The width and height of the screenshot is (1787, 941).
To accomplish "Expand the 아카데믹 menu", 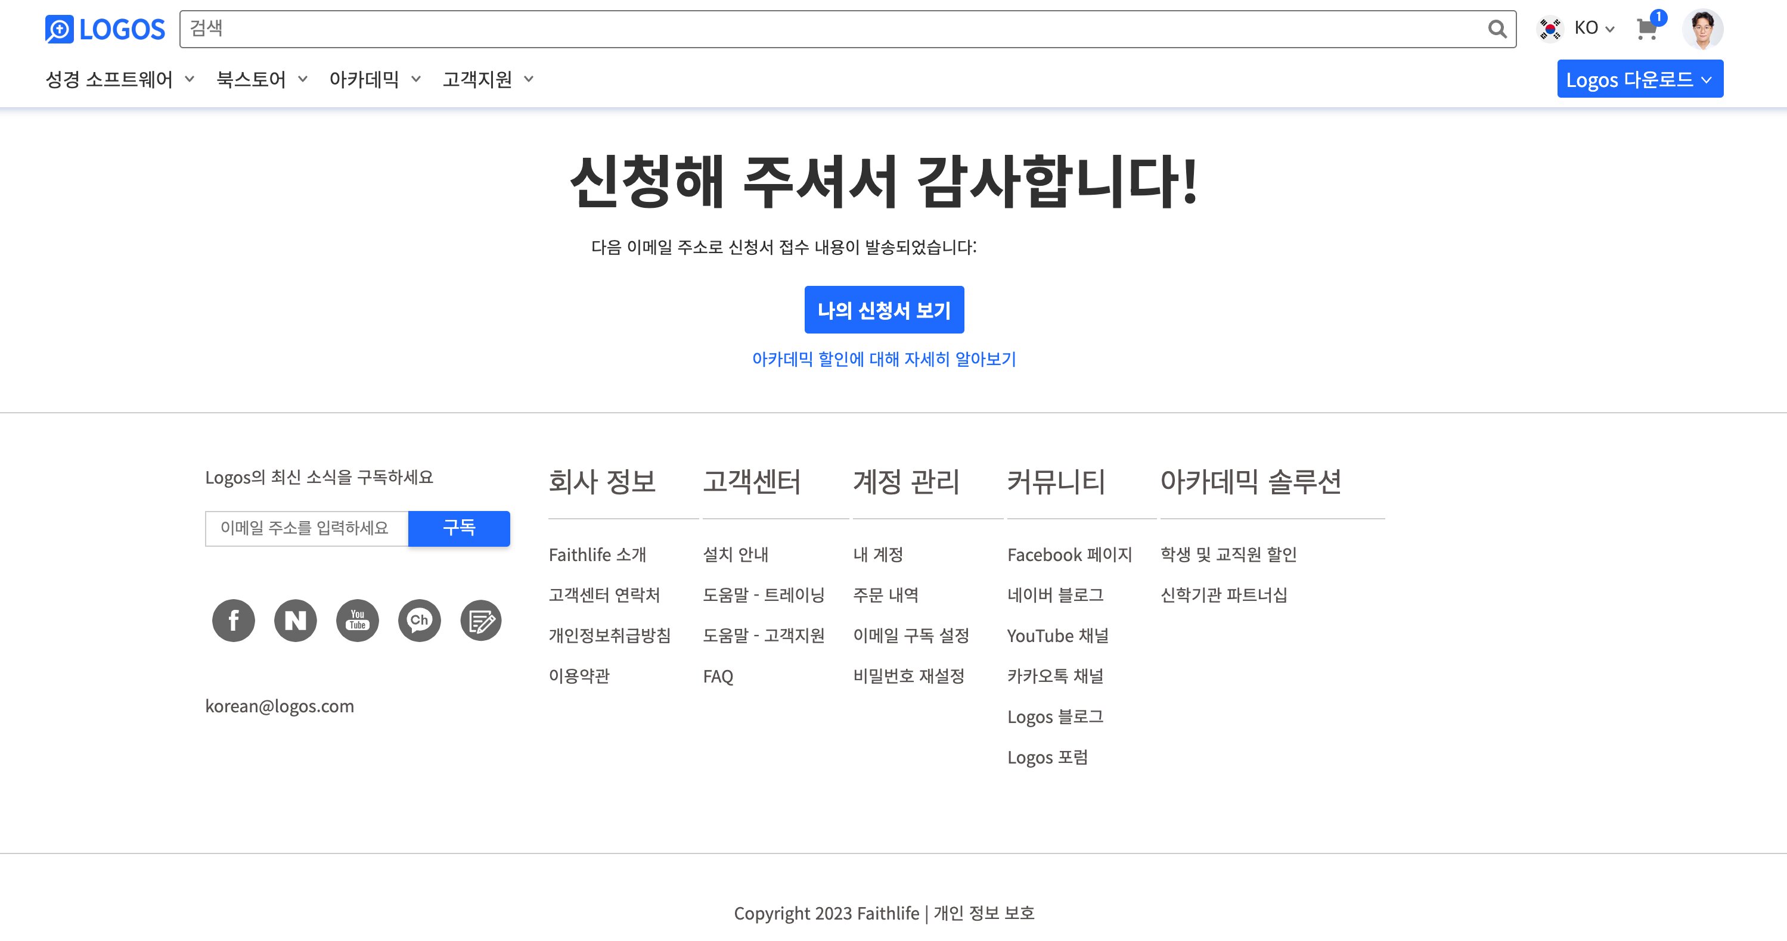I will pyautogui.click(x=374, y=79).
